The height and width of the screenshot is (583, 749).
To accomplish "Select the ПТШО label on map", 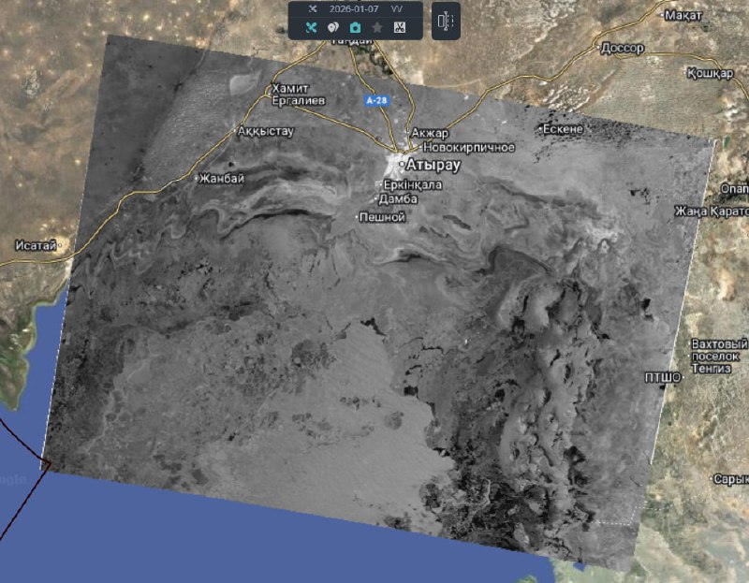I will (x=663, y=376).
